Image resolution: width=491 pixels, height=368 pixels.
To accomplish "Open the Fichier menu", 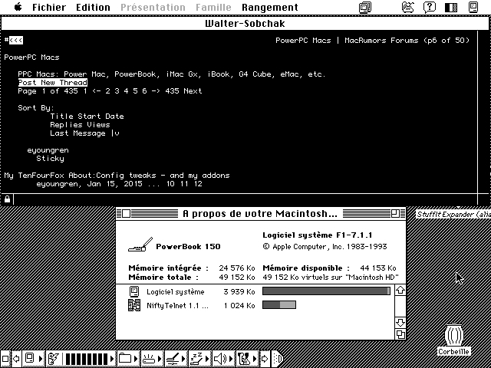I will tap(49, 7).
